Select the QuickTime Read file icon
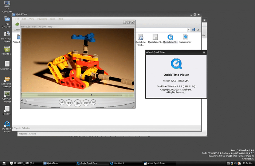Image resolution: width=255 pixels, height=166 pixels. point(140,40)
